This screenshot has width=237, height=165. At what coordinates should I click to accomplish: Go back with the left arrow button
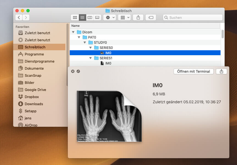pyautogui.click(x=19, y=17)
